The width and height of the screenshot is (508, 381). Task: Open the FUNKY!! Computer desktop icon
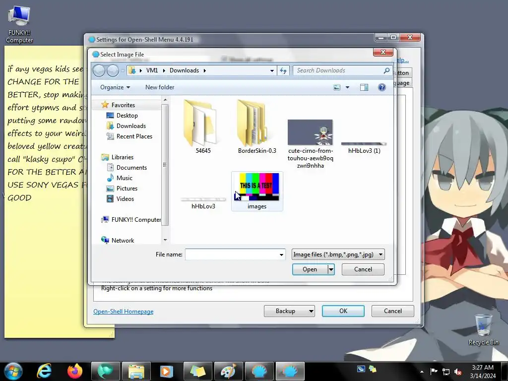[x=19, y=24]
